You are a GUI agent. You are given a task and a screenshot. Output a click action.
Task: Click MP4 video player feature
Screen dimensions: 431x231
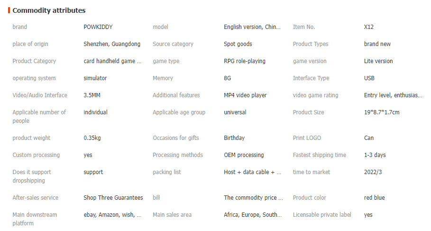pyautogui.click(x=245, y=95)
